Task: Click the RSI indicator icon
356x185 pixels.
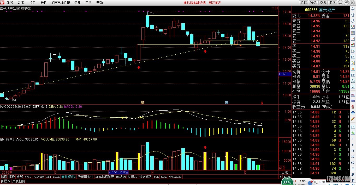Action: pos(353,100)
